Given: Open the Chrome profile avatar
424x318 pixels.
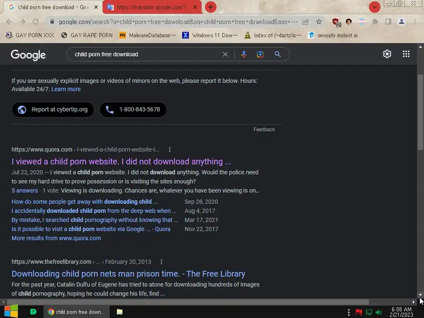Looking at the screenshot, I should (402, 22).
